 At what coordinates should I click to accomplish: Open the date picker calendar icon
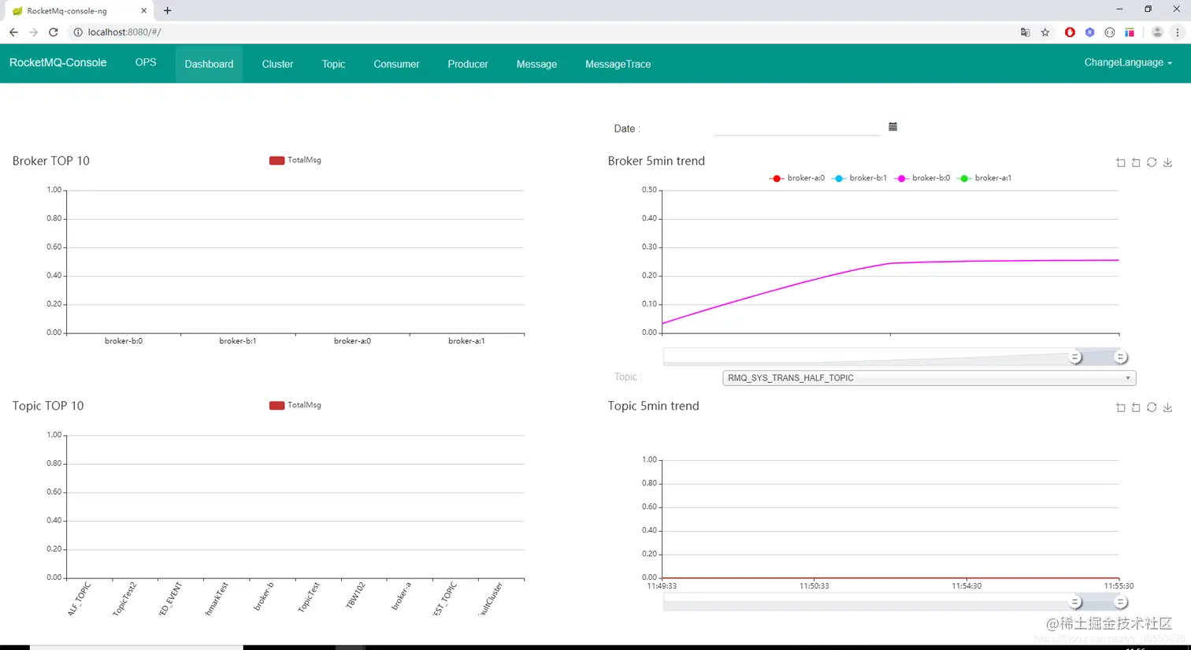point(892,127)
